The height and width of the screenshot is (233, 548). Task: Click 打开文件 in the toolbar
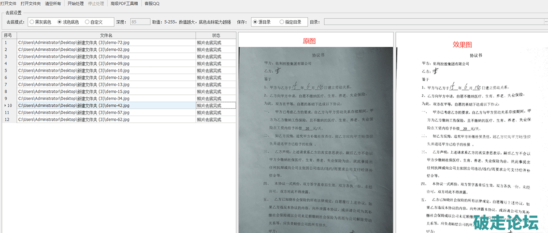(x=8, y=3)
